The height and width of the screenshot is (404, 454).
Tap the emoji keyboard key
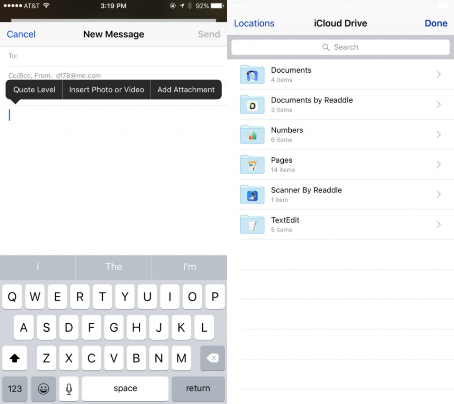click(x=43, y=388)
